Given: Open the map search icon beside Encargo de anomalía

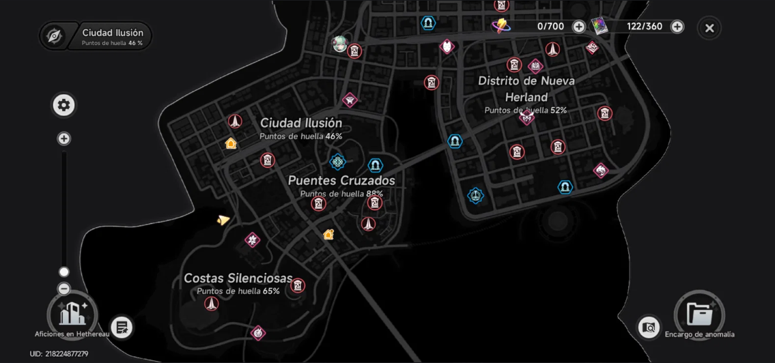Looking at the screenshot, I should pyautogui.click(x=649, y=327).
